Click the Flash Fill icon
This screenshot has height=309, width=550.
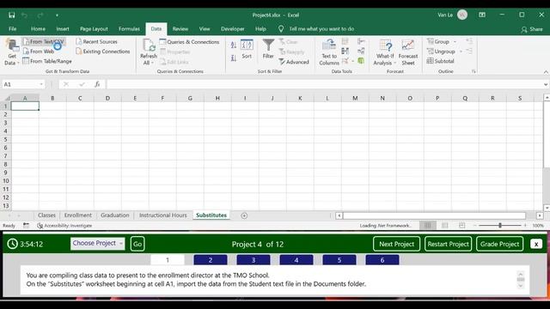tap(345, 42)
